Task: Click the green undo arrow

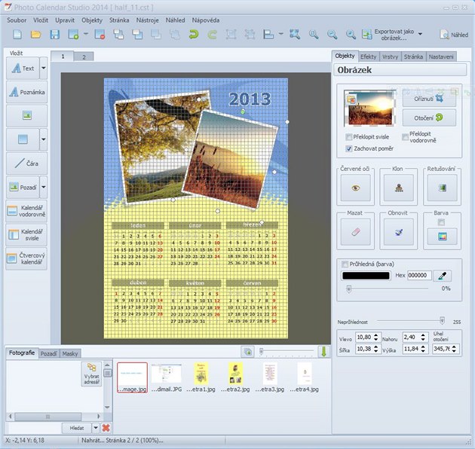Action: [x=193, y=35]
